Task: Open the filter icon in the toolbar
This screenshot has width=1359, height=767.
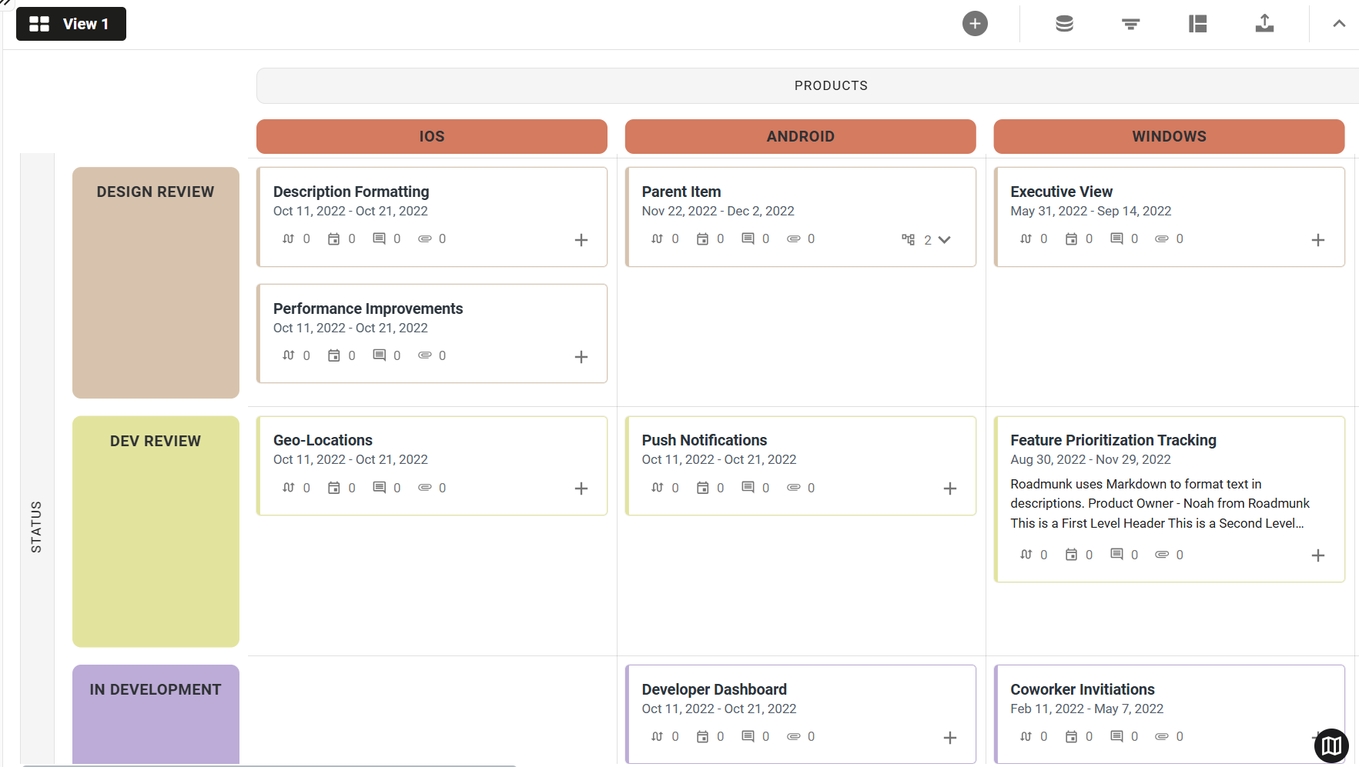Action: 1130,24
